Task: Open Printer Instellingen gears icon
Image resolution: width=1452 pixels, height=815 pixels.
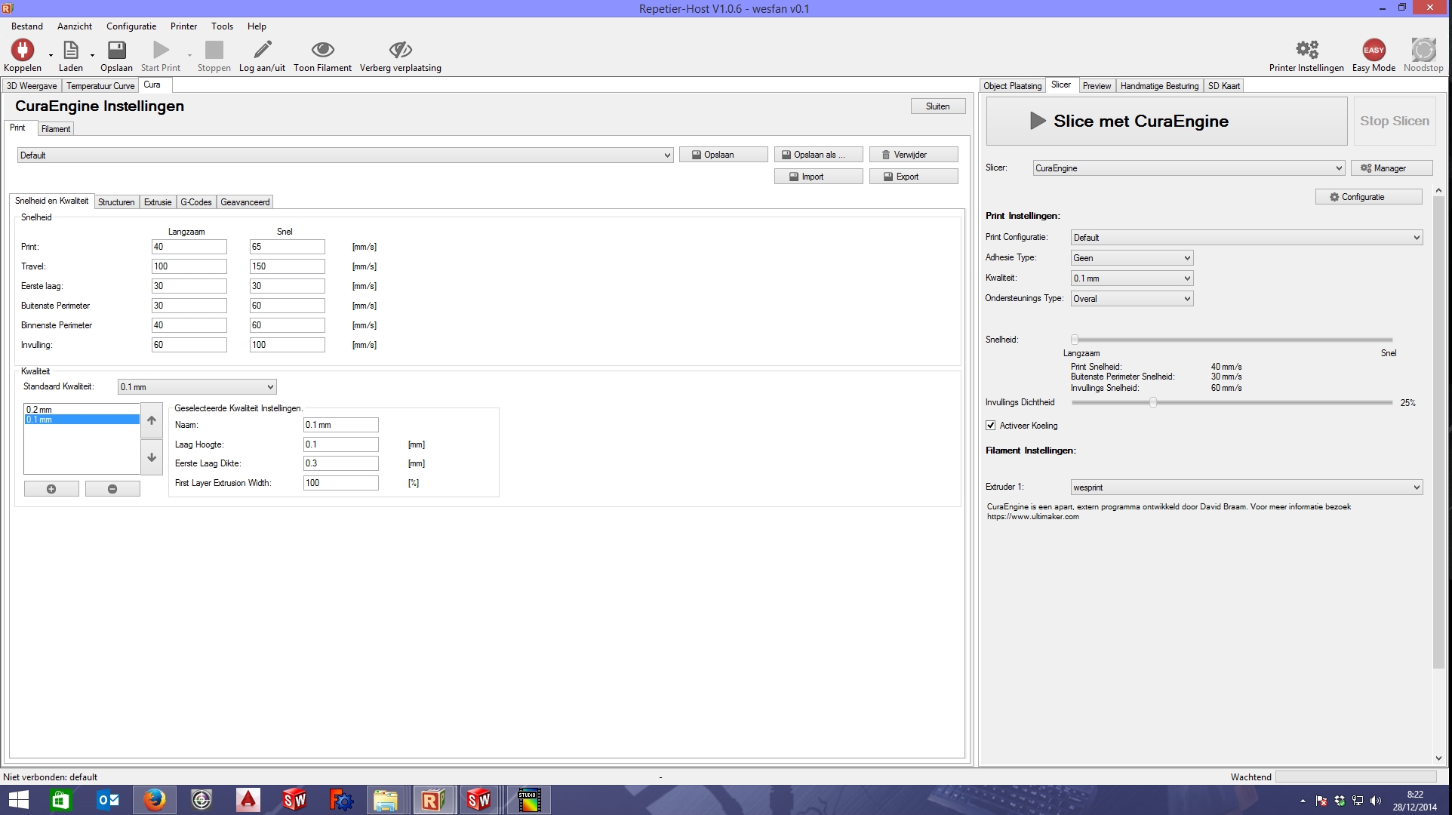Action: pos(1307,50)
